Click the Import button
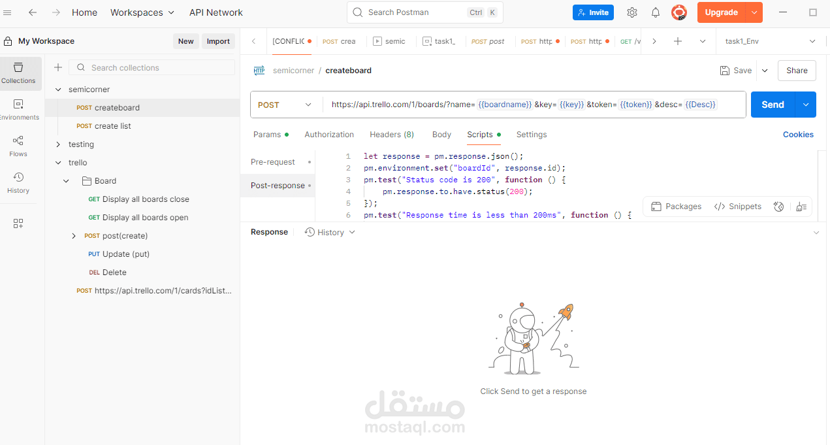The image size is (830, 445). point(218,41)
